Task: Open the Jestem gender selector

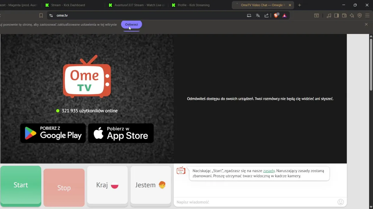Action: (x=151, y=186)
